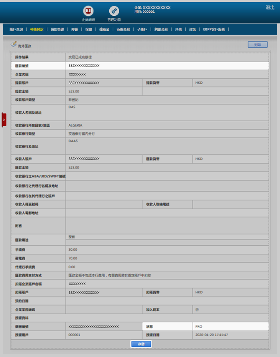This screenshot has width=280, height=357.
Task: Open the 資訊 menu
Action: point(193,29)
